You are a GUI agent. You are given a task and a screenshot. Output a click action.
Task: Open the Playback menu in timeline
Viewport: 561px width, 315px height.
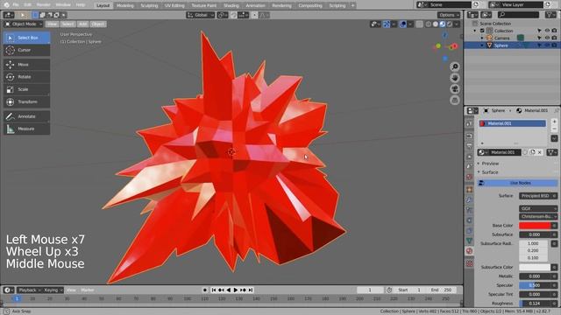pyautogui.click(x=29, y=290)
